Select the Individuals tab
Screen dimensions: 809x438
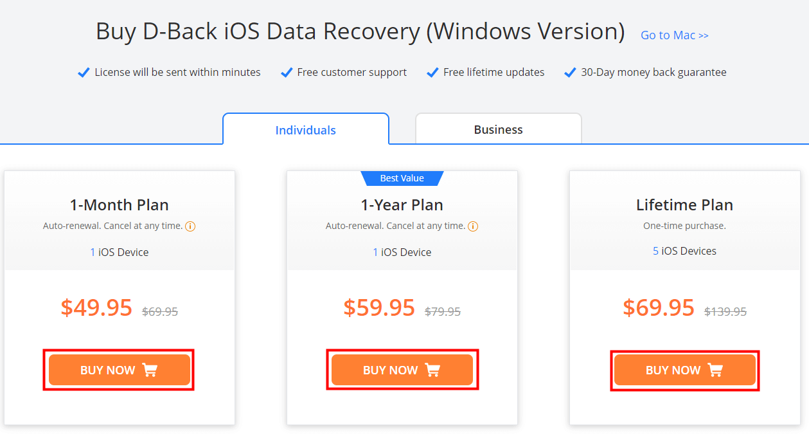(306, 129)
